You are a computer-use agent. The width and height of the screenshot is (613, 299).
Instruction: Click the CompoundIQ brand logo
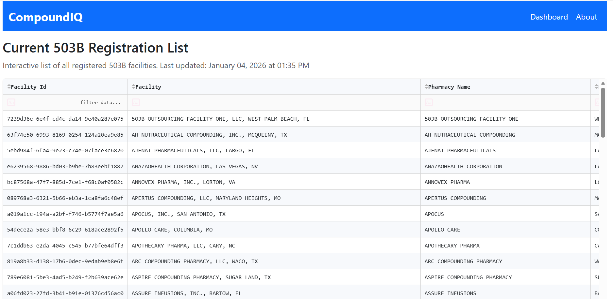tap(45, 17)
